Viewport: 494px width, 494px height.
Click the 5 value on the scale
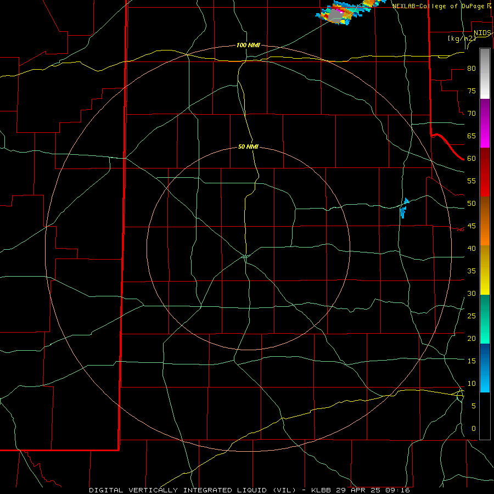click(474, 406)
